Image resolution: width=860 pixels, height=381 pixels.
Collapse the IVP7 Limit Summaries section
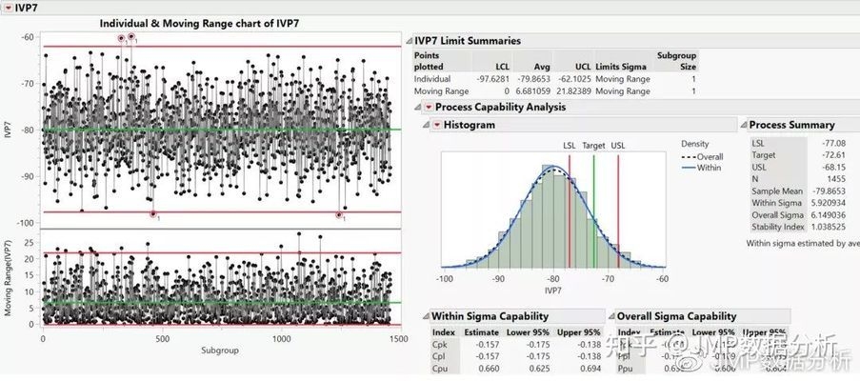tap(407, 41)
